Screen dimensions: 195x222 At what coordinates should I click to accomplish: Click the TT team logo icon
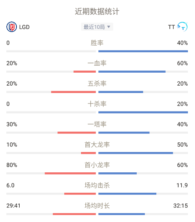point(182,27)
